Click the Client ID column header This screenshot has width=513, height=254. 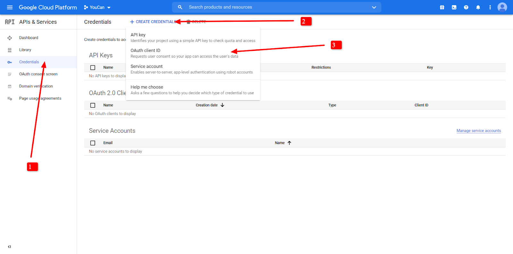tap(421, 105)
